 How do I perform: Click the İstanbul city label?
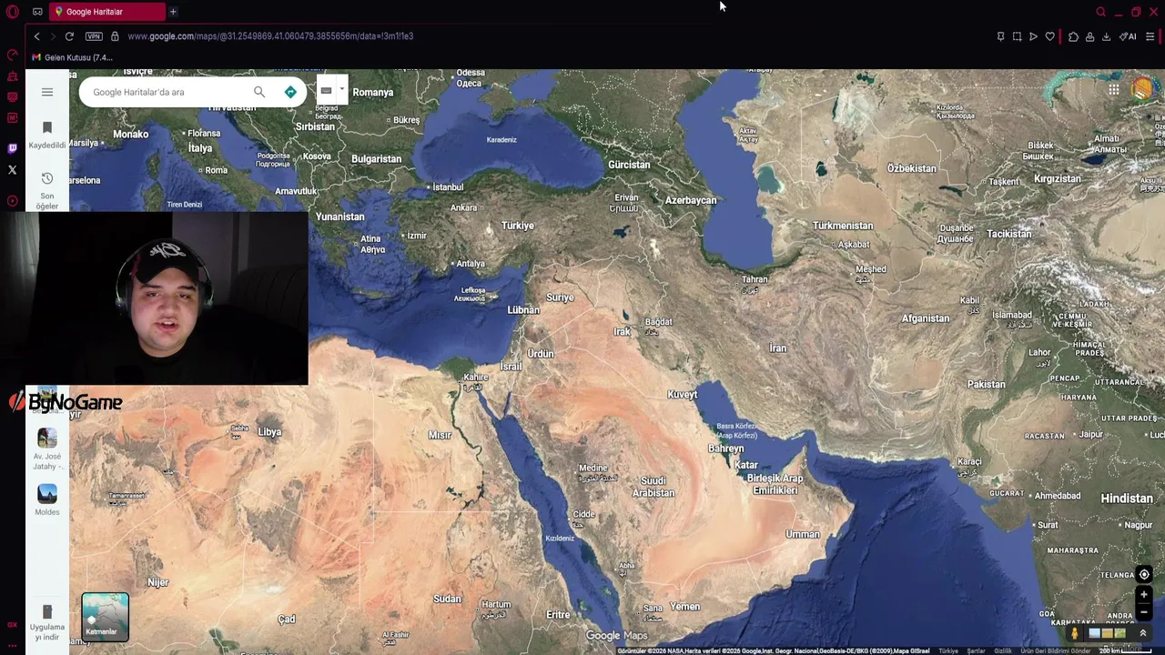tap(447, 187)
